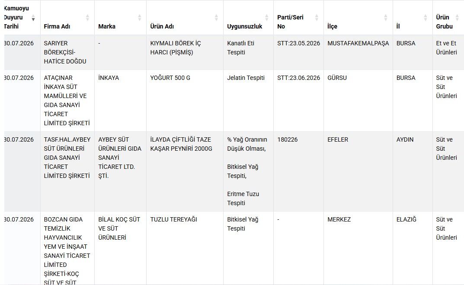Select the Uygunsuzluk column header label
Image resolution: width=464 pixels, height=285 pixels.
244,26
